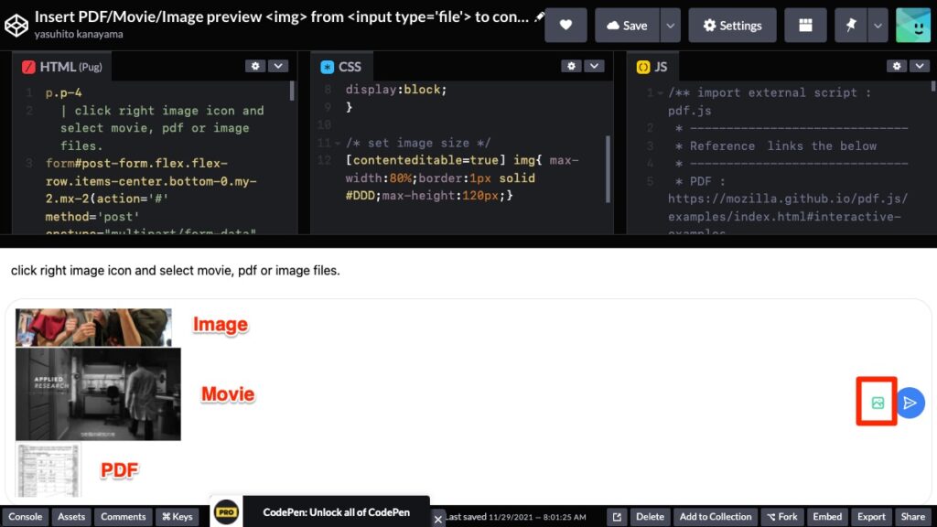Click the pencil icon to edit pen title
Screen dimensions: 937x527
(540, 17)
